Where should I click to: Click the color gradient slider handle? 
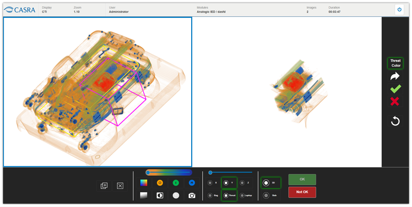coord(148,173)
